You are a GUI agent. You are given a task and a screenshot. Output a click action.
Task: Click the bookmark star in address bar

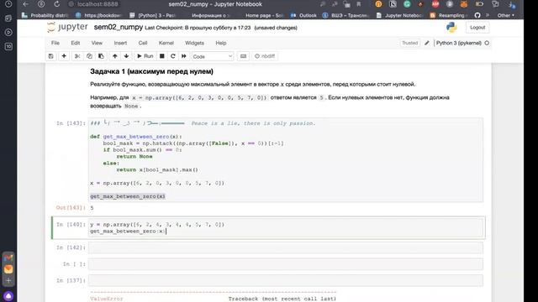click(x=359, y=4)
